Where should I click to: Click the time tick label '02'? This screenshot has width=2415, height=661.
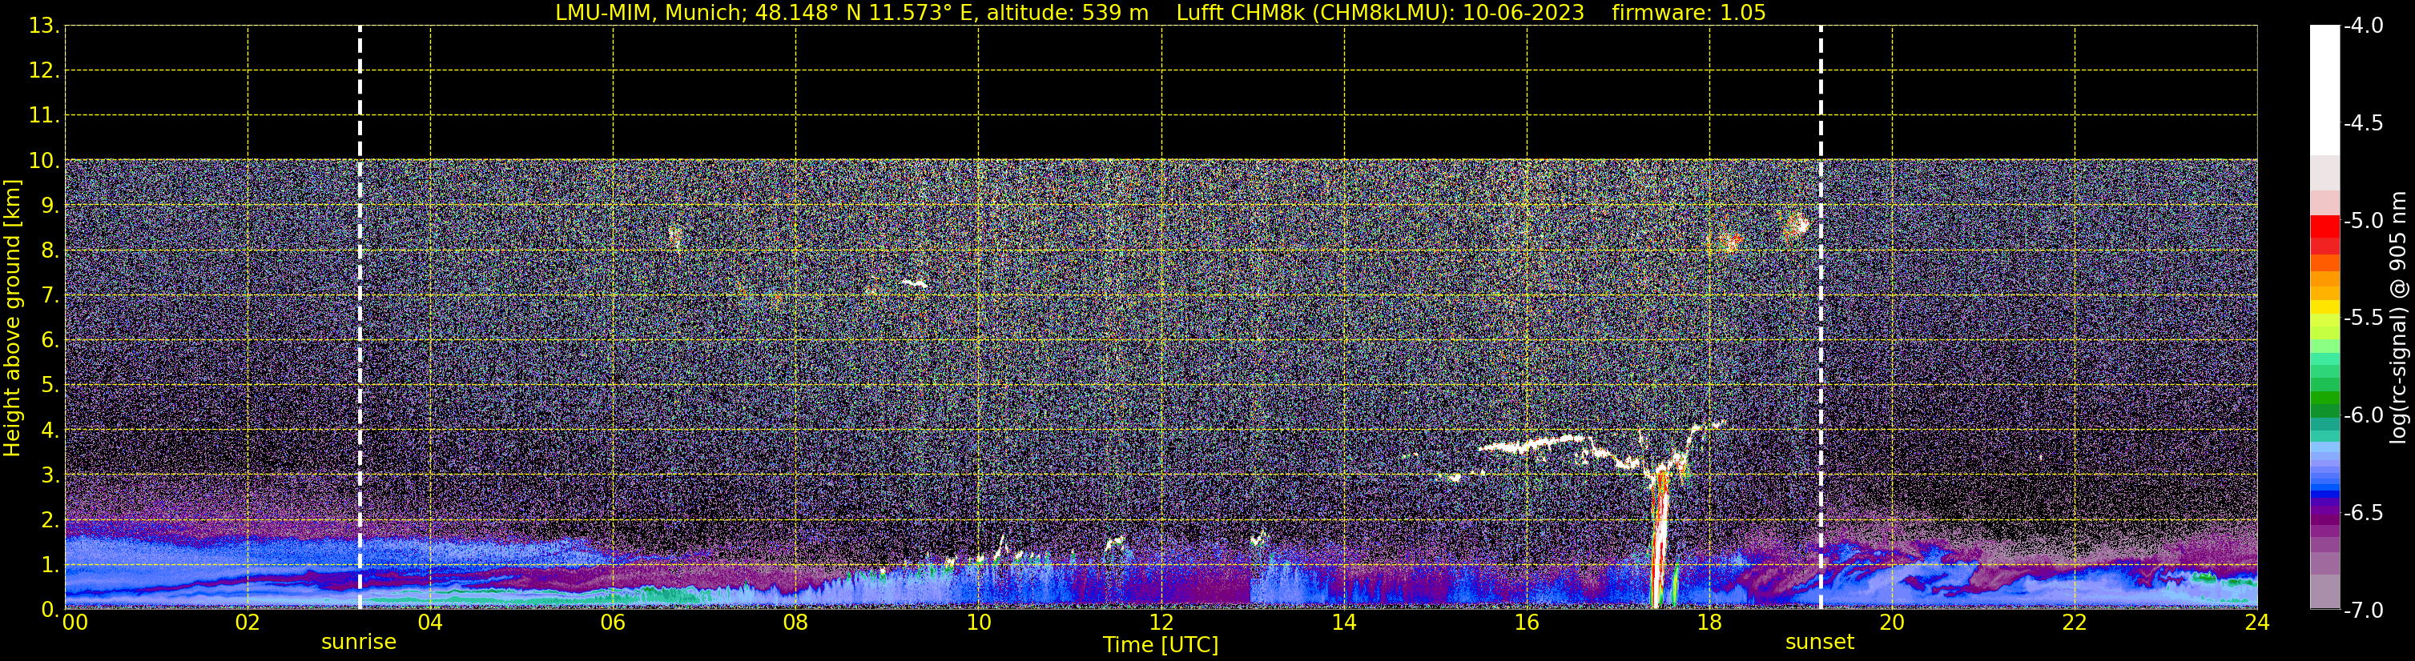click(248, 623)
